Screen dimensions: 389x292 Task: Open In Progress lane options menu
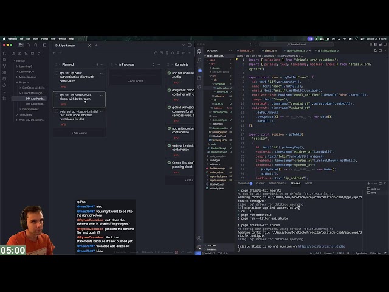click(x=159, y=64)
